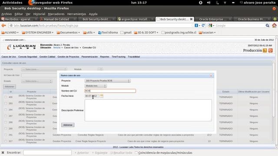Focus the Nombre del CU text field
This screenshot has width=278, height=156.
click(x=110, y=91)
